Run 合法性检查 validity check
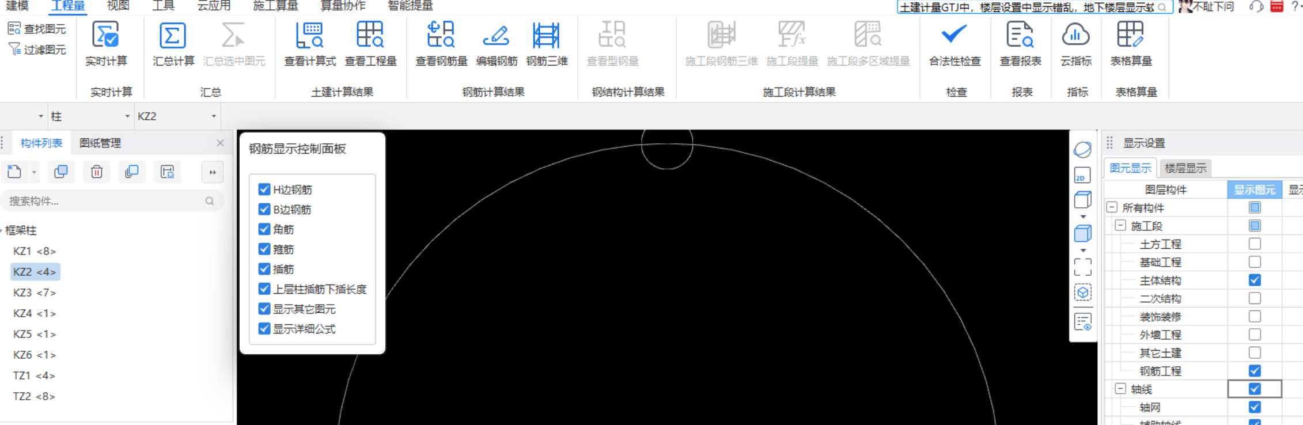 [954, 44]
